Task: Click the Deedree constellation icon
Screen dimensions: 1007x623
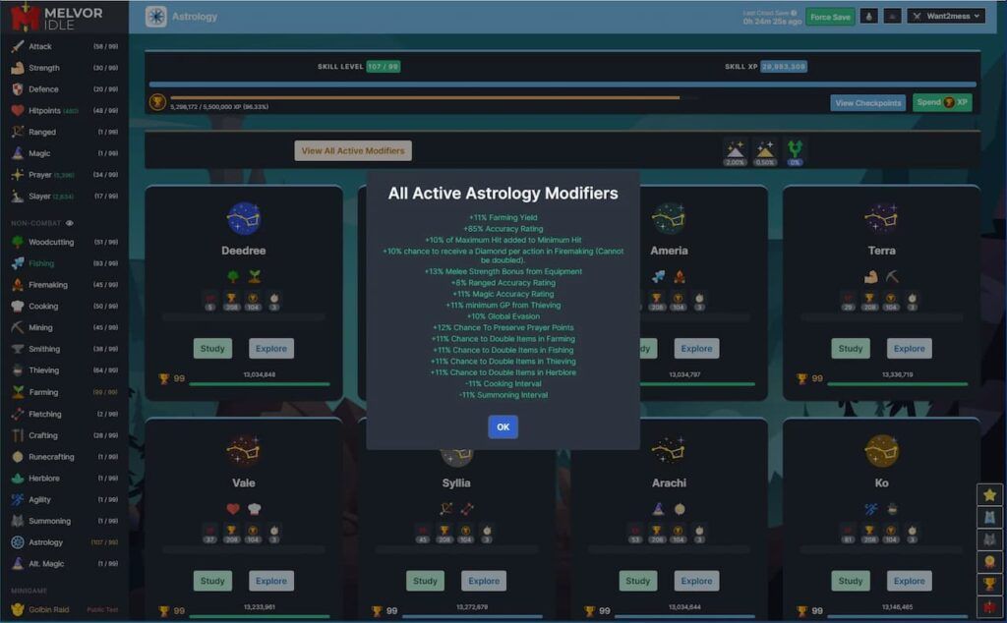Action: [x=243, y=218]
